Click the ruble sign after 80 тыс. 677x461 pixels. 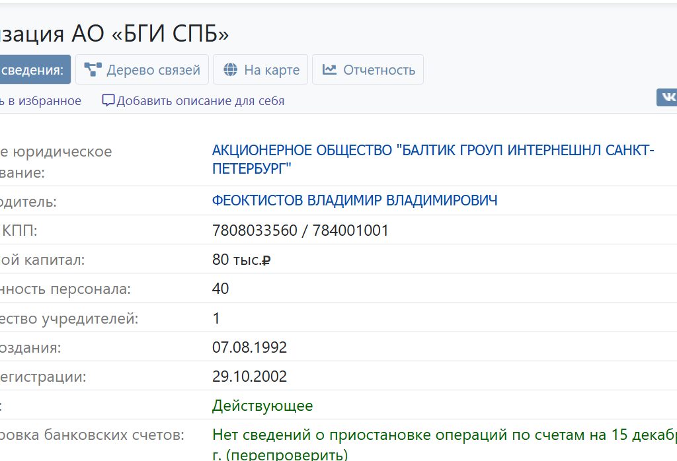[x=266, y=260]
